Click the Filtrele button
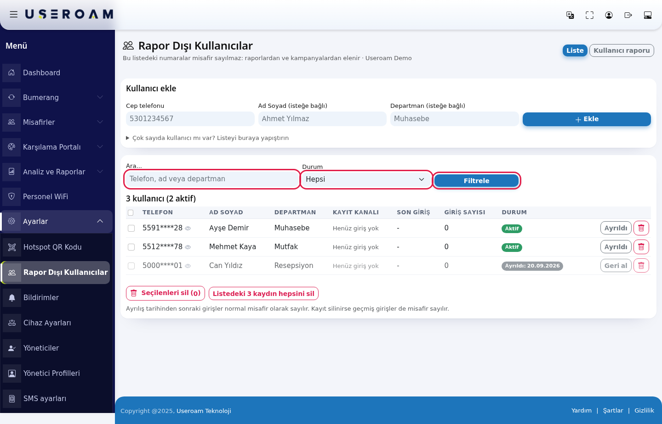Screen dimensions: 662x424 (x=476, y=181)
